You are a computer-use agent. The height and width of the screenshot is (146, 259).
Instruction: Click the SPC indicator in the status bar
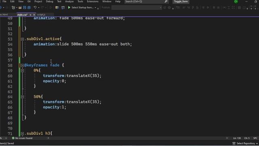(x=255, y=138)
